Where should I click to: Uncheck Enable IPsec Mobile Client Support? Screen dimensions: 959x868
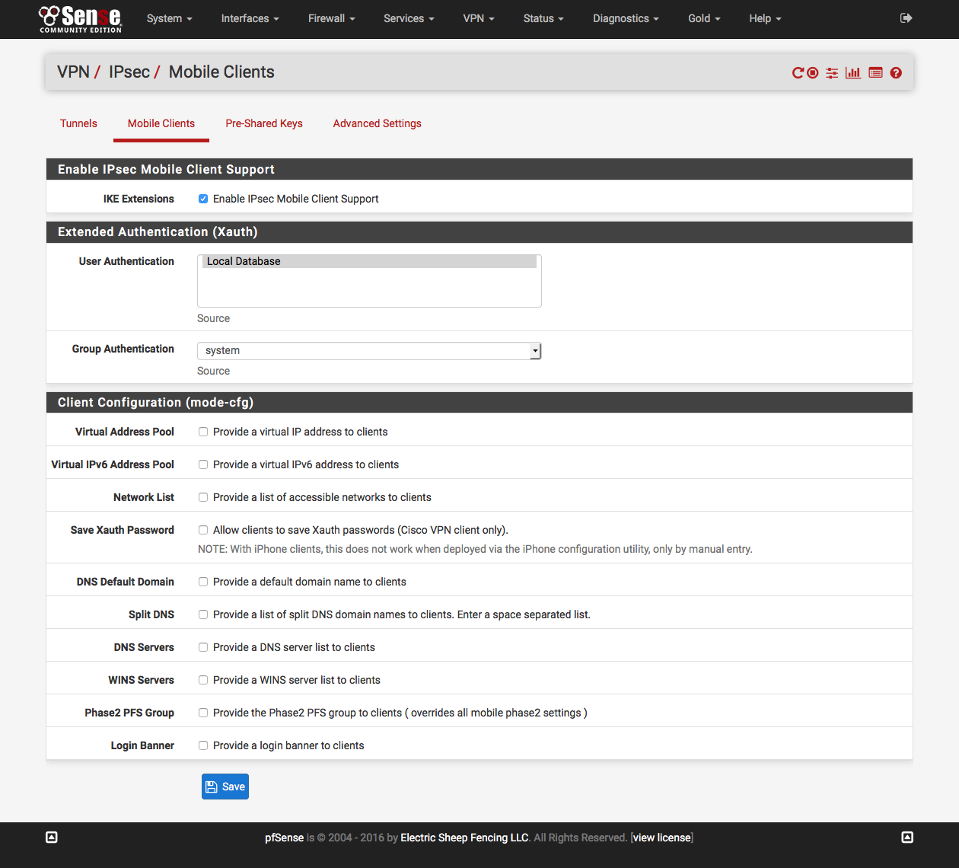click(203, 199)
